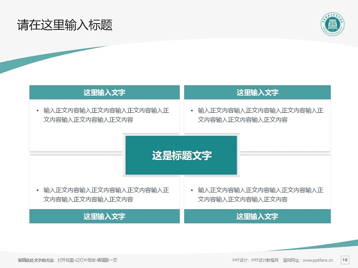This screenshot has height=268, width=358.
Task: Select the bottom-right body text paragraph
Action: pyautogui.click(x=261, y=195)
